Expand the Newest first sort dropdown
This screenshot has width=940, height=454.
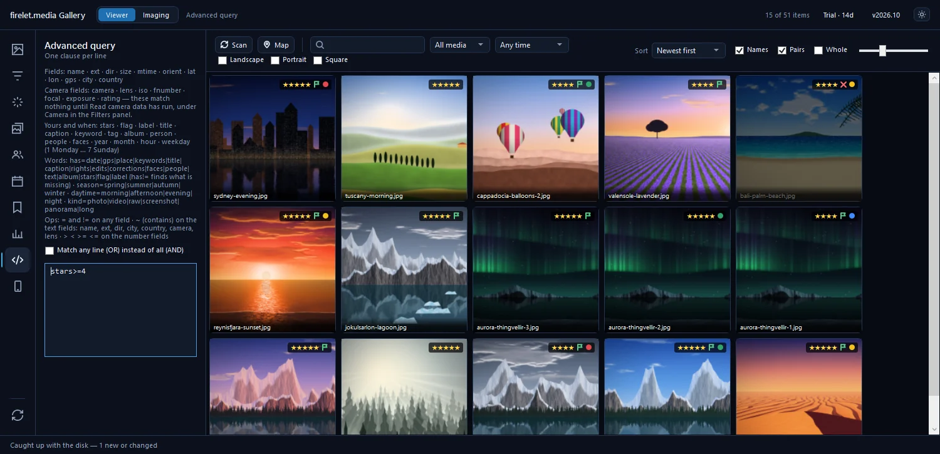(689, 51)
